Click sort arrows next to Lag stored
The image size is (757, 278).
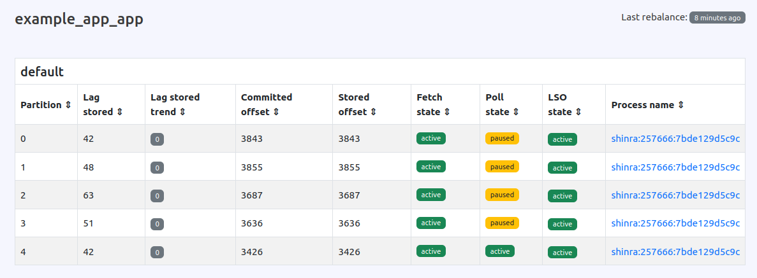pyautogui.click(x=120, y=112)
